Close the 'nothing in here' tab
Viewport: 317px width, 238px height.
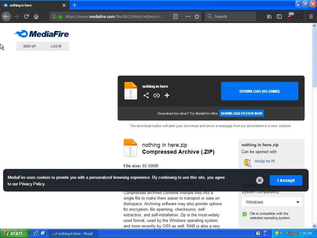pyautogui.click(x=64, y=5)
